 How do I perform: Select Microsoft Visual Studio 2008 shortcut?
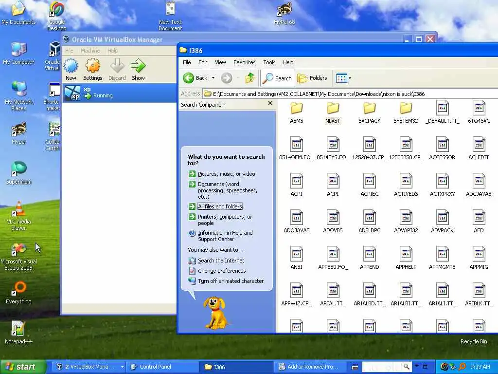pos(19,256)
